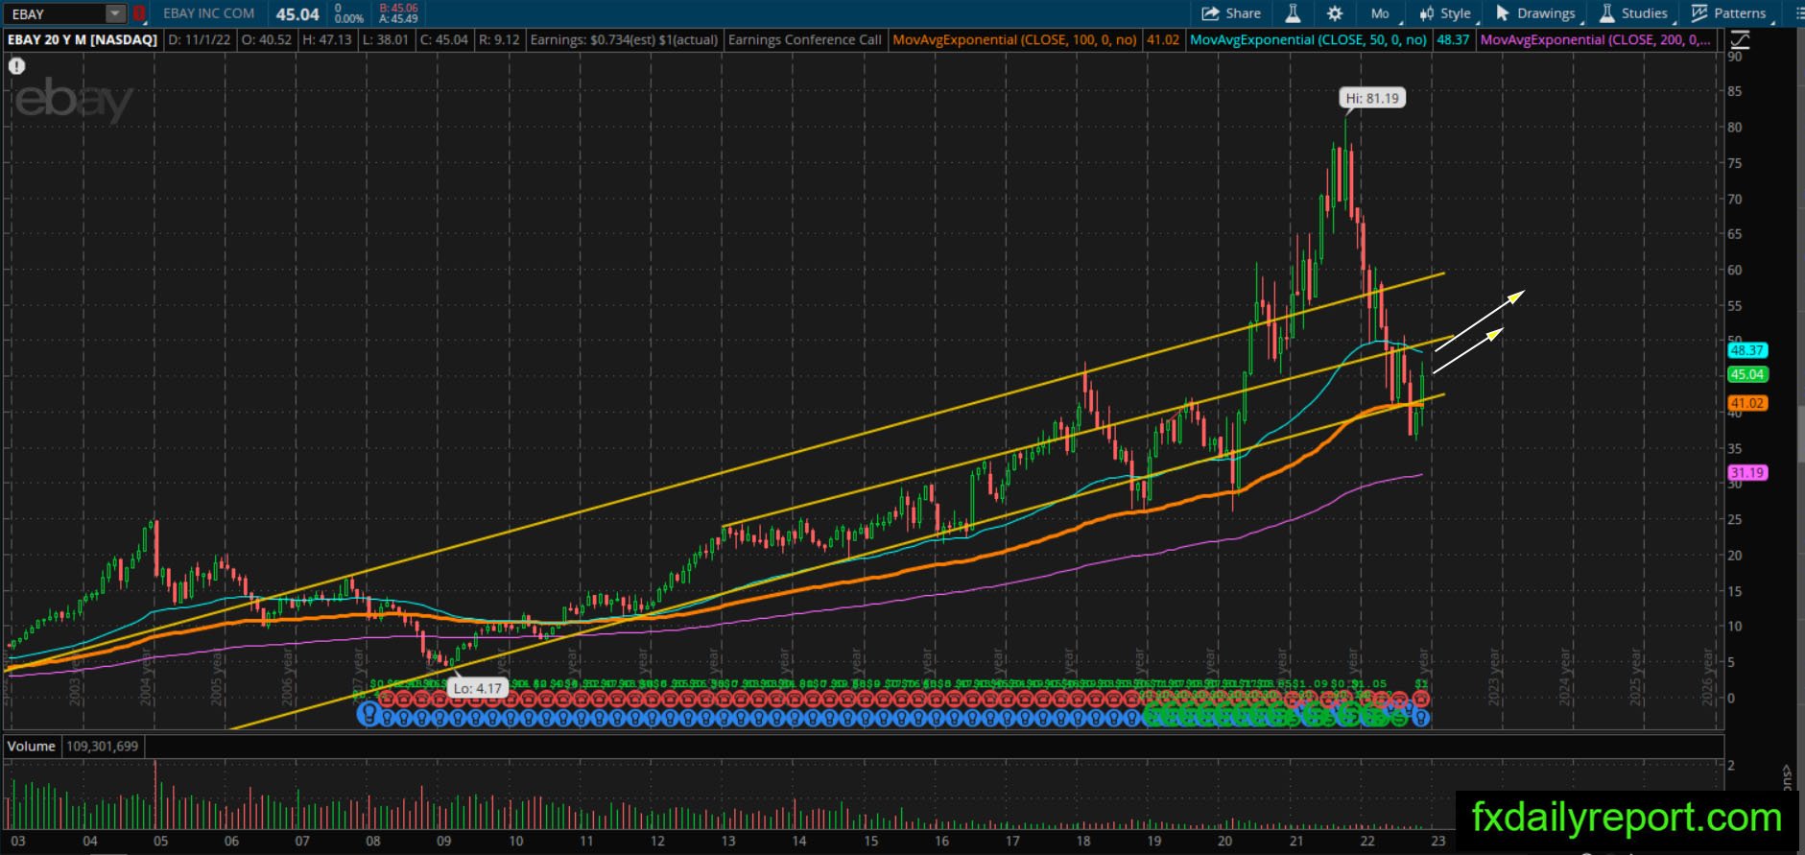Viewport: 1805px width, 855px height.
Task: Click the volume value 109,301,699
Action: tap(103, 746)
